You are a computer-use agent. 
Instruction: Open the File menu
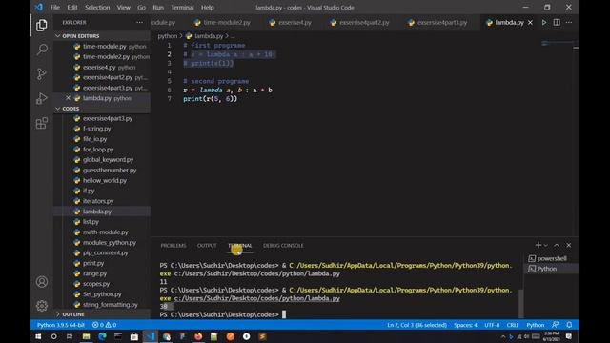tap(55, 8)
